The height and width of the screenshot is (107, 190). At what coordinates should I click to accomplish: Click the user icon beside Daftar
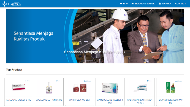(160, 4)
